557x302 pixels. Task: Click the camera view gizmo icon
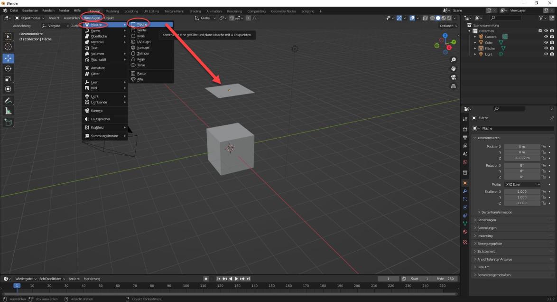454,77
